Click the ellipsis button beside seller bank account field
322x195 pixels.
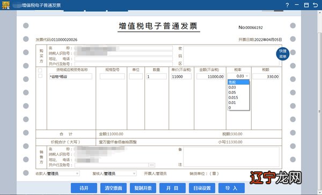coord(152,165)
